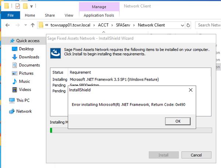The image size is (221, 168).
Task: Click the Network Client breadcrumb segment
Action: (151, 25)
